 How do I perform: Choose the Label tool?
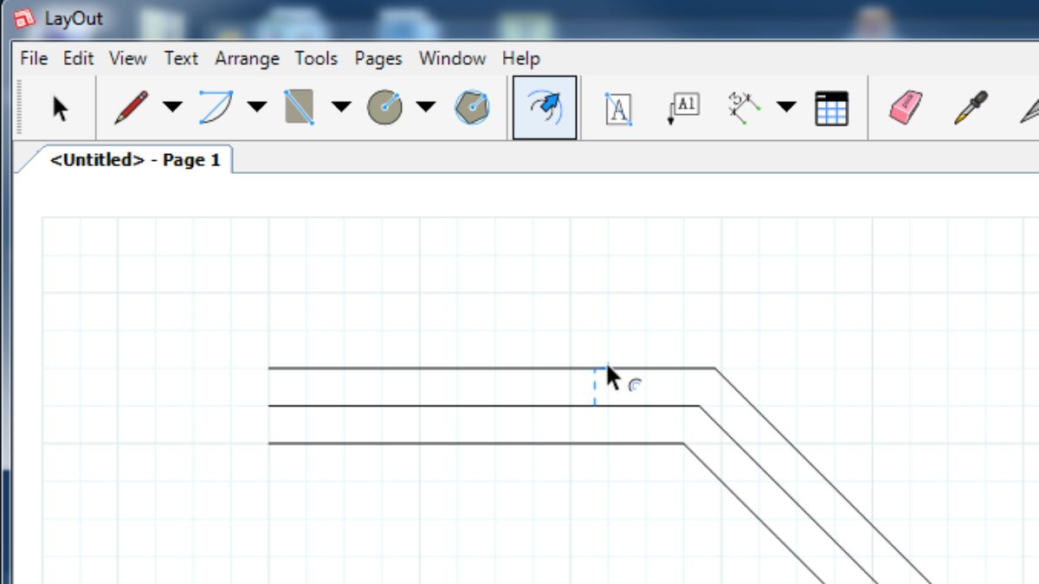point(683,108)
